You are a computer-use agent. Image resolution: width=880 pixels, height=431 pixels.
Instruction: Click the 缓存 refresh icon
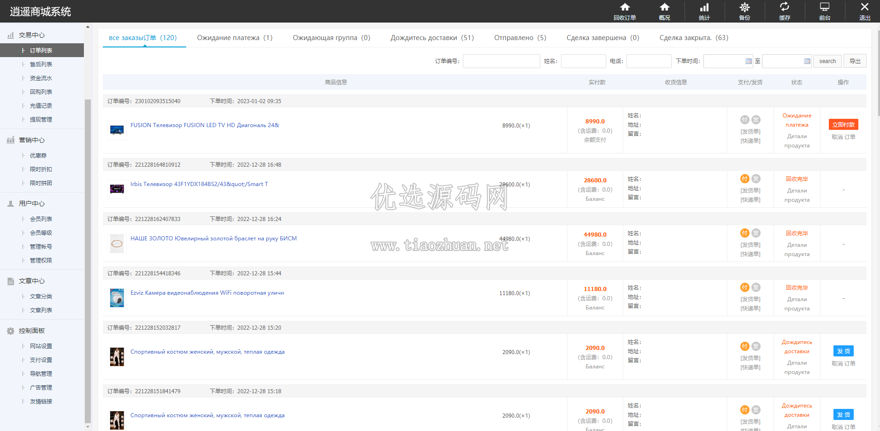[x=785, y=6]
